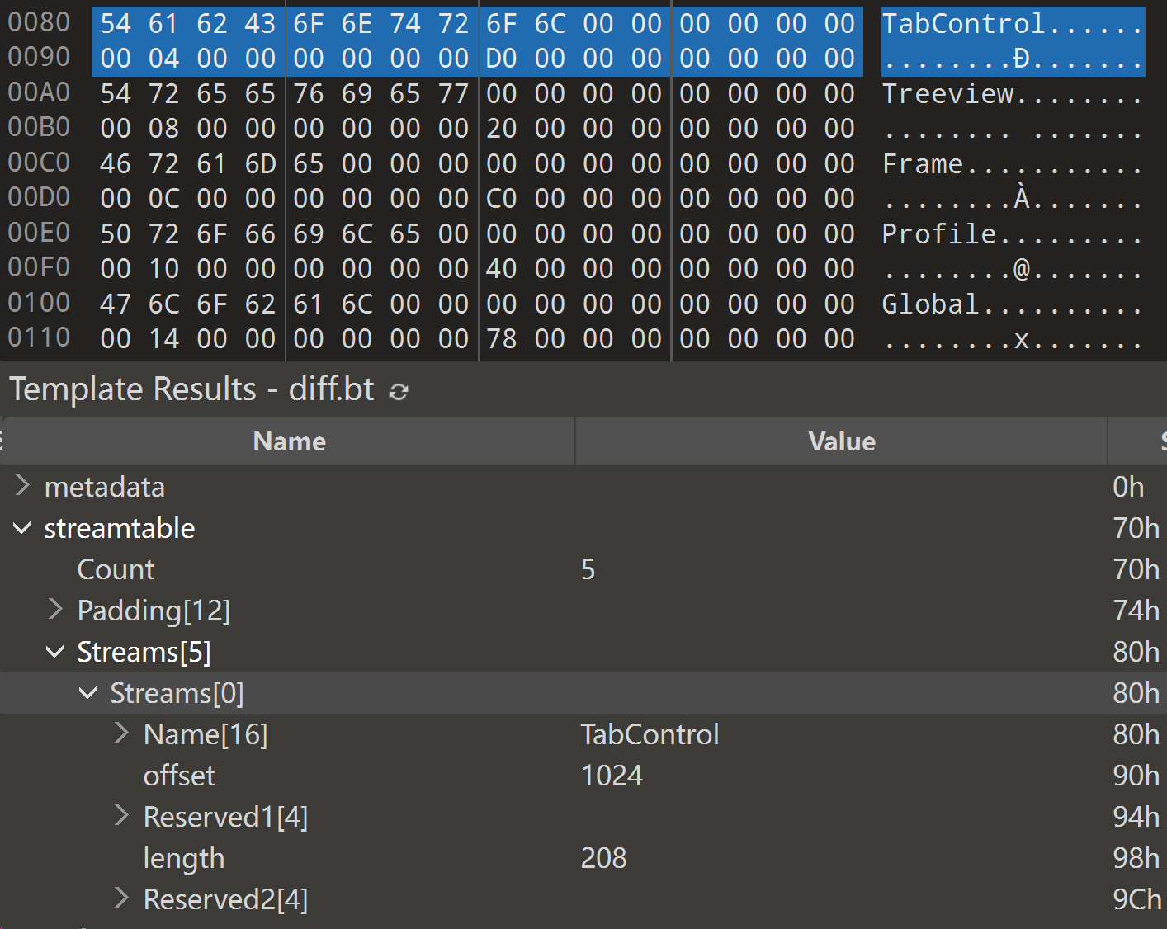Select the length row
The image size is (1167, 929).
click(183, 858)
